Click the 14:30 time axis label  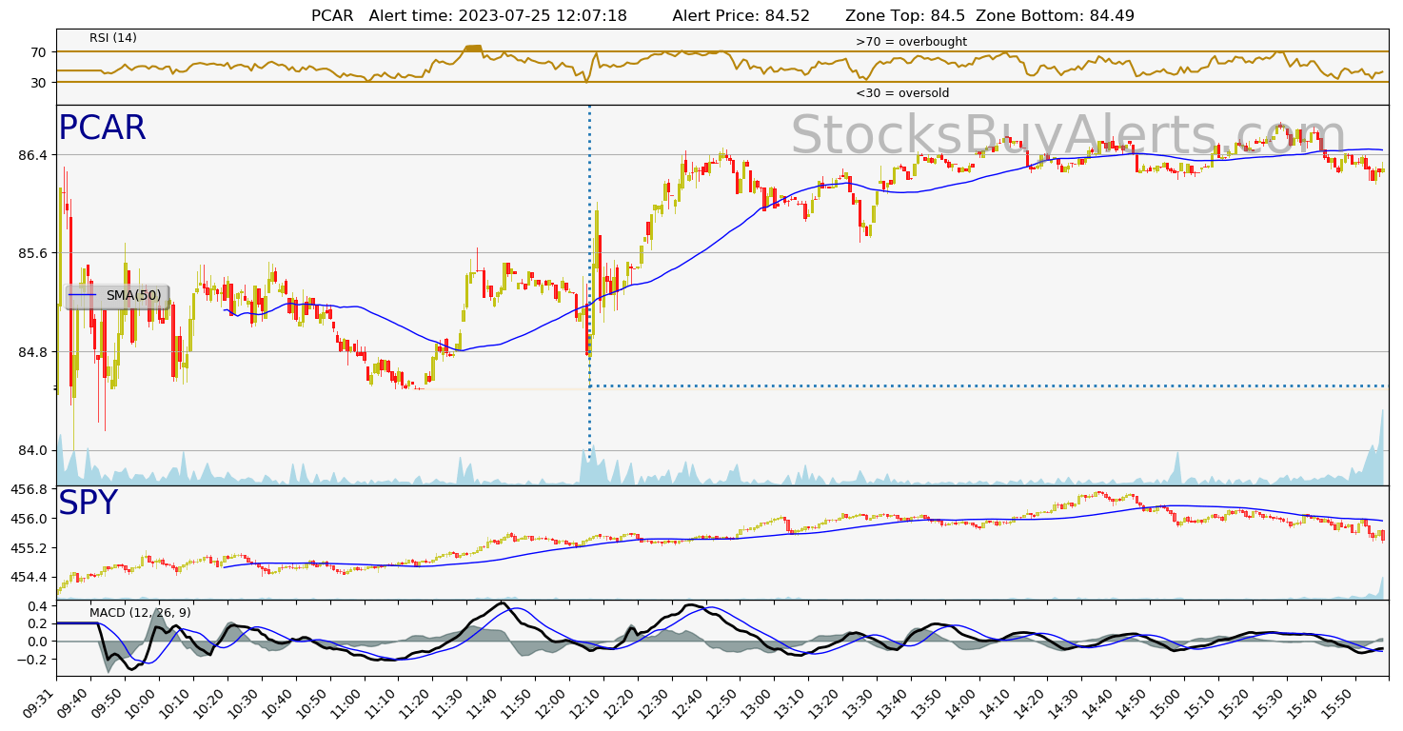1063,703
